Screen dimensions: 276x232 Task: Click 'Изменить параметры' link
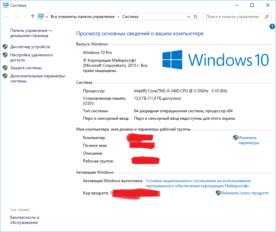pyautogui.click(x=249, y=140)
